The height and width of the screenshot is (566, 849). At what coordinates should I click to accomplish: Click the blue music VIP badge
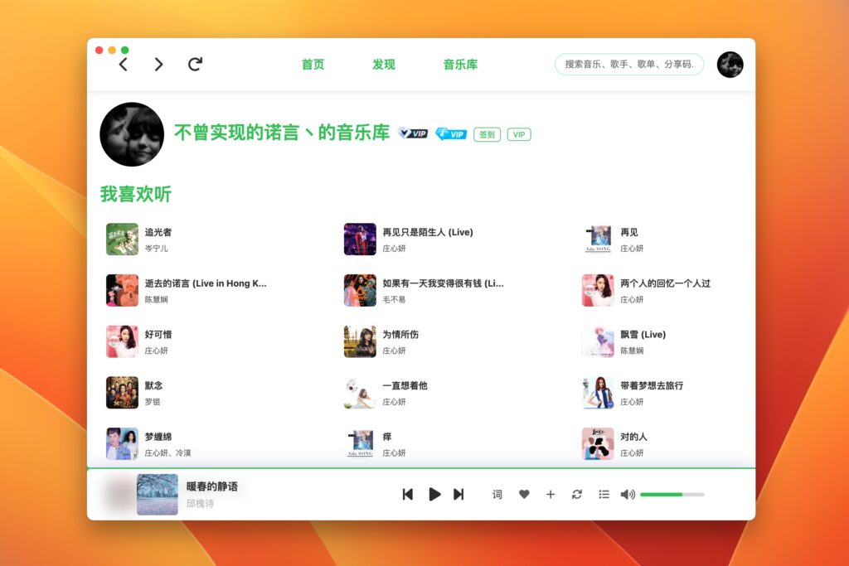click(450, 133)
